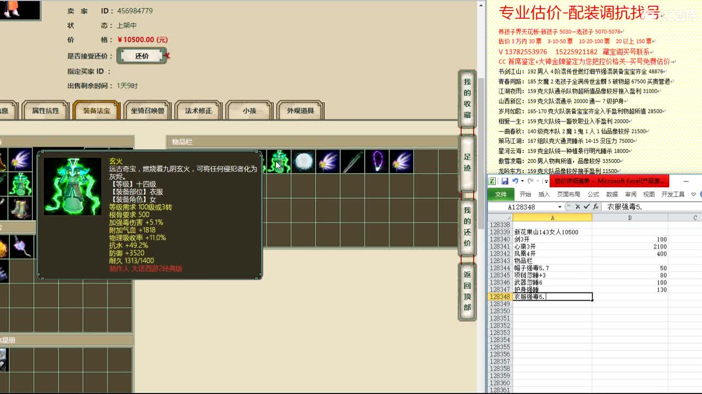Screen dimensions: 702x394
Task: Switch to the 坐骑召唤兽 tab
Action: [x=148, y=110]
